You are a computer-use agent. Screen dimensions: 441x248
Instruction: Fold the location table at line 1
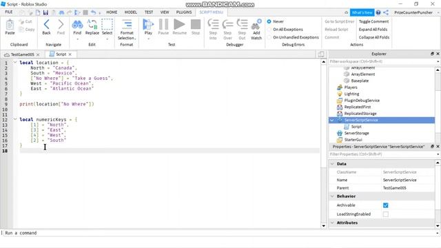click(15, 63)
